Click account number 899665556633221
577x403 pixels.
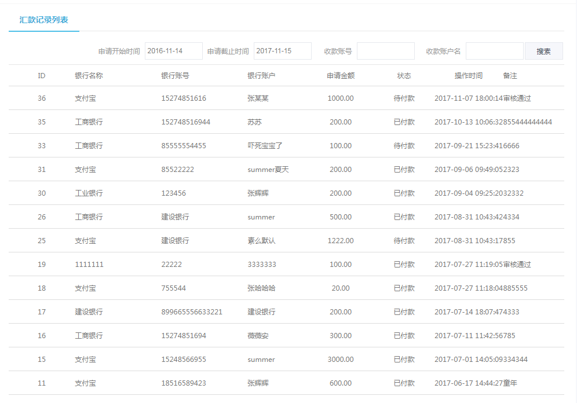pos(192,312)
